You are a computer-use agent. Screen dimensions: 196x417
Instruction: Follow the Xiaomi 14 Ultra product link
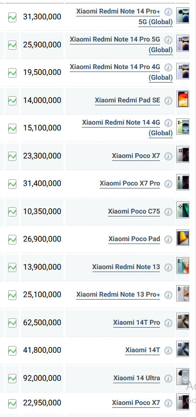(x=137, y=378)
